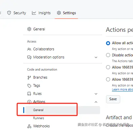Click the Settings gear icon in tab bar

click(59, 13)
